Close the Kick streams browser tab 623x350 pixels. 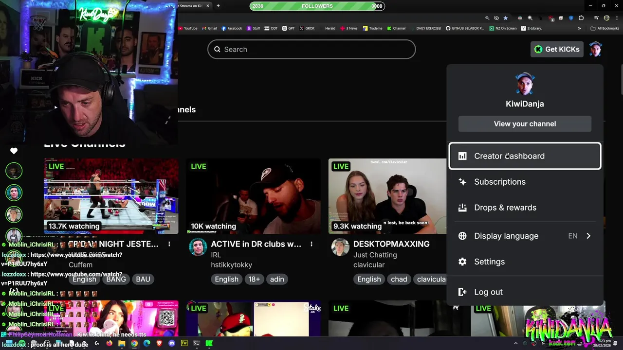click(x=208, y=6)
